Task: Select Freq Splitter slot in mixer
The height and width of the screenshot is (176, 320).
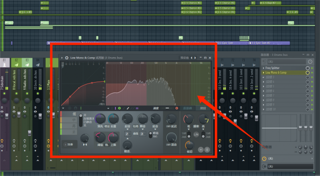Action: click(x=284, y=68)
